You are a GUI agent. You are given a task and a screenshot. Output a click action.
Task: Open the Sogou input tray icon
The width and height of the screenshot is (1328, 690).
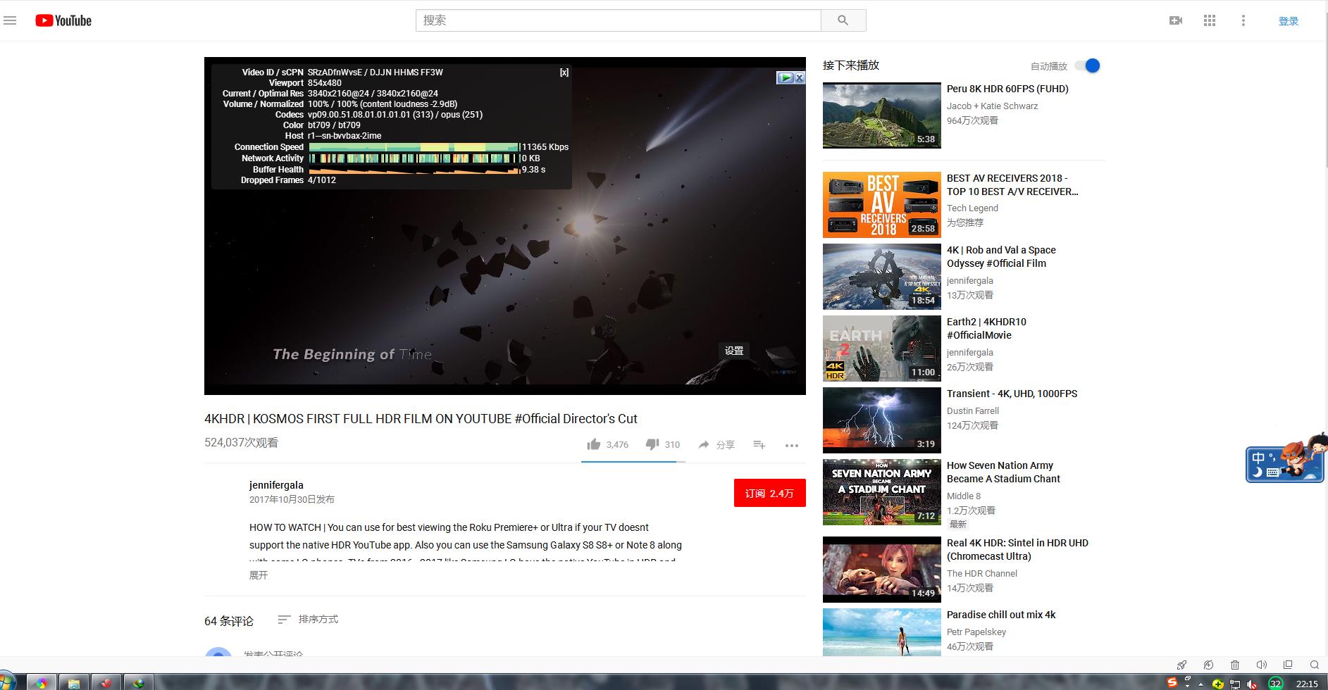pos(1172,682)
